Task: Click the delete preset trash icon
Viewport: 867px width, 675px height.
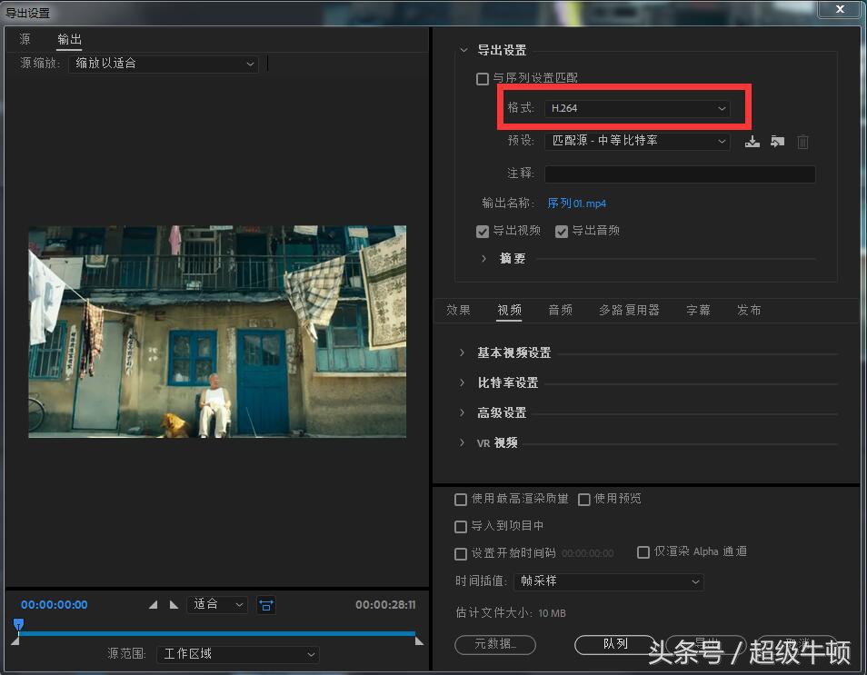Action: [802, 142]
